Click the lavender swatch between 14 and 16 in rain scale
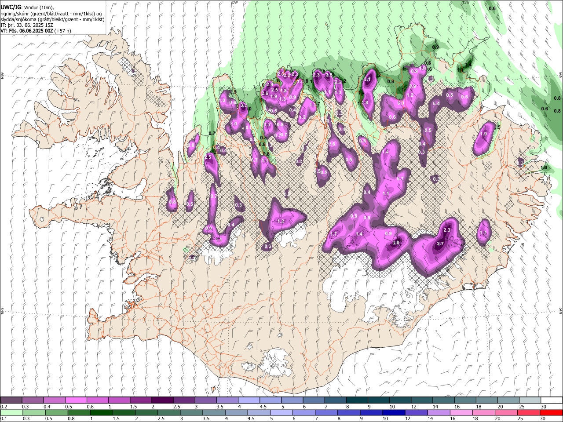563x422 pixels. tap(439, 412)
